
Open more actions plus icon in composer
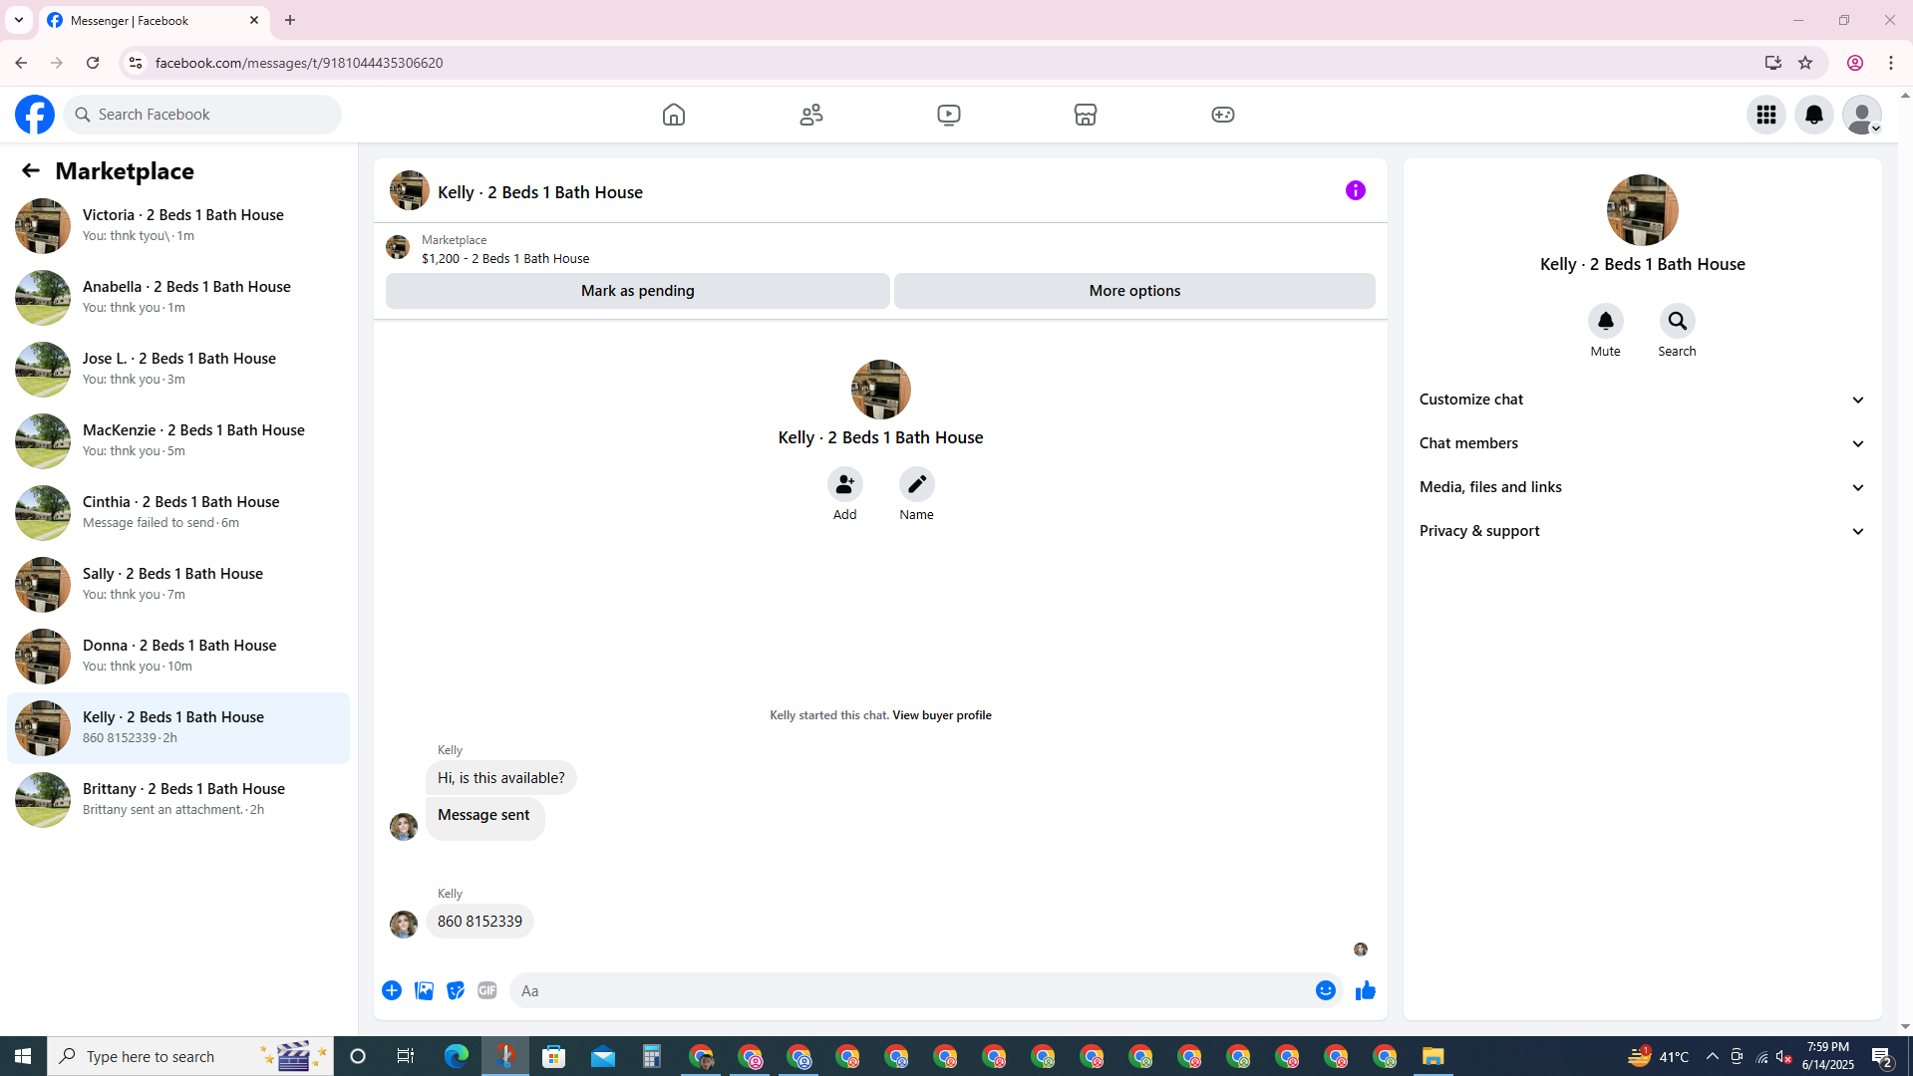pos(392,990)
